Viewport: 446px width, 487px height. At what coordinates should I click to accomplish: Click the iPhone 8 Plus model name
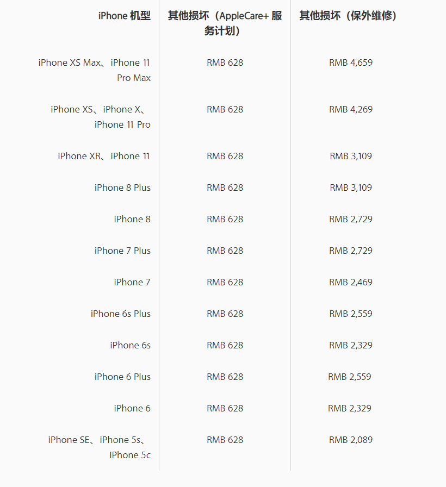122,188
